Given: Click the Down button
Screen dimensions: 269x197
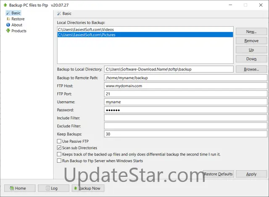Looking at the screenshot, I should tap(251, 59).
